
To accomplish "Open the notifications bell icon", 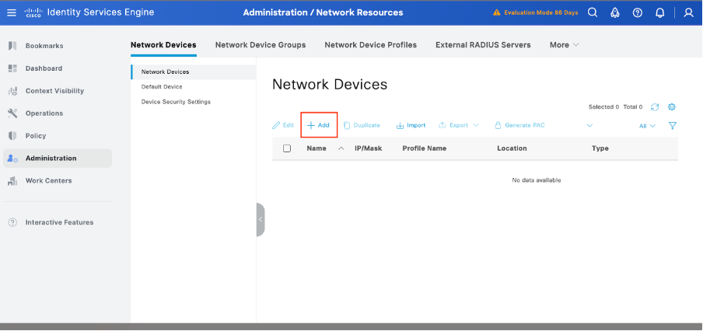I will (660, 12).
